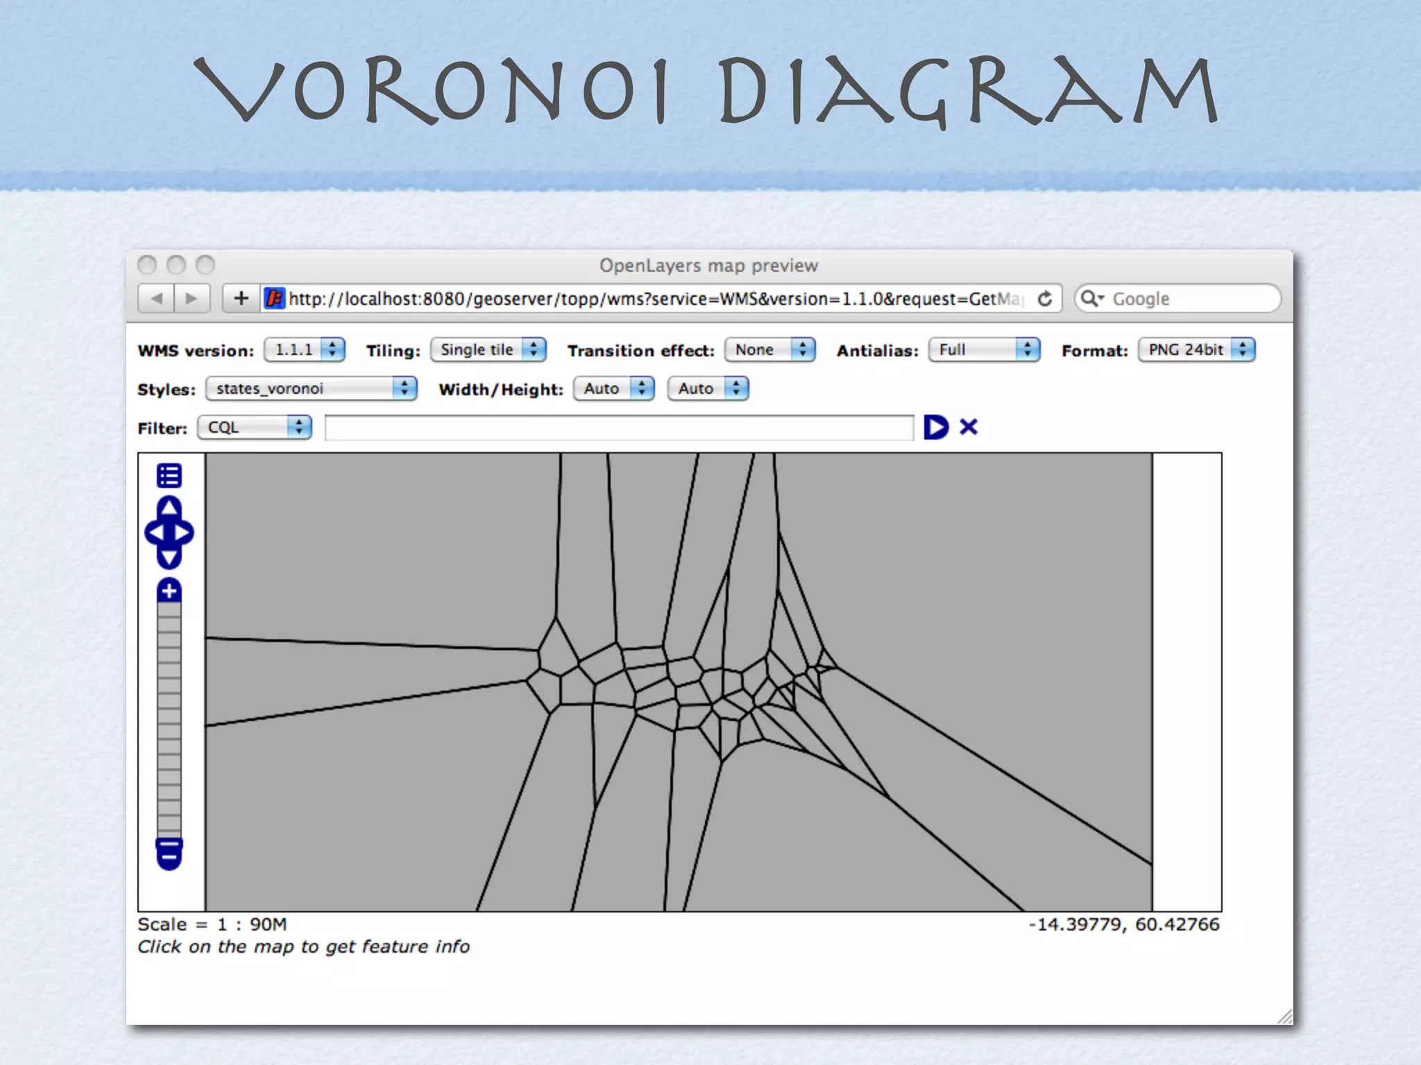This screenshot has height=1065, width=1421.
Task: Click the browser back button
Action: 156,299
